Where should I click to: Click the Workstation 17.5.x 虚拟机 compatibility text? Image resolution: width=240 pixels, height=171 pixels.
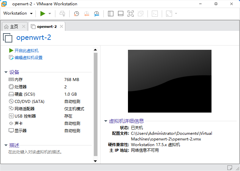(155, 145)
